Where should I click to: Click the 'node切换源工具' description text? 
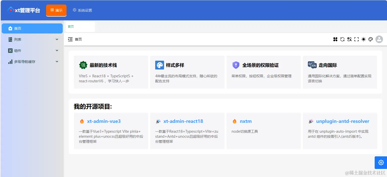[x=245, y=131]
